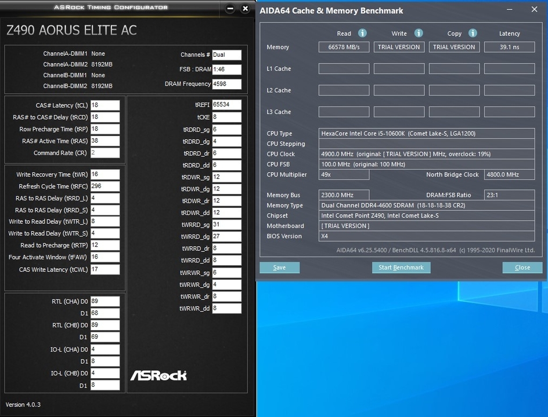Click the ChannelA-DIMM2 8192MB entry
548x417 pixels.
78,64
